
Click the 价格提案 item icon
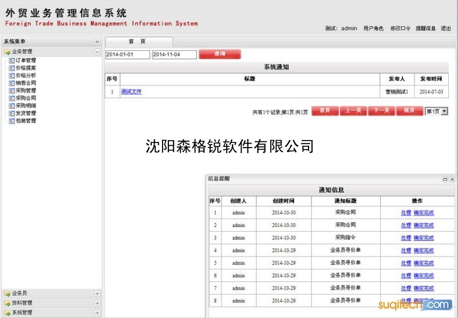pyautogui.click(x=11, y=68)
